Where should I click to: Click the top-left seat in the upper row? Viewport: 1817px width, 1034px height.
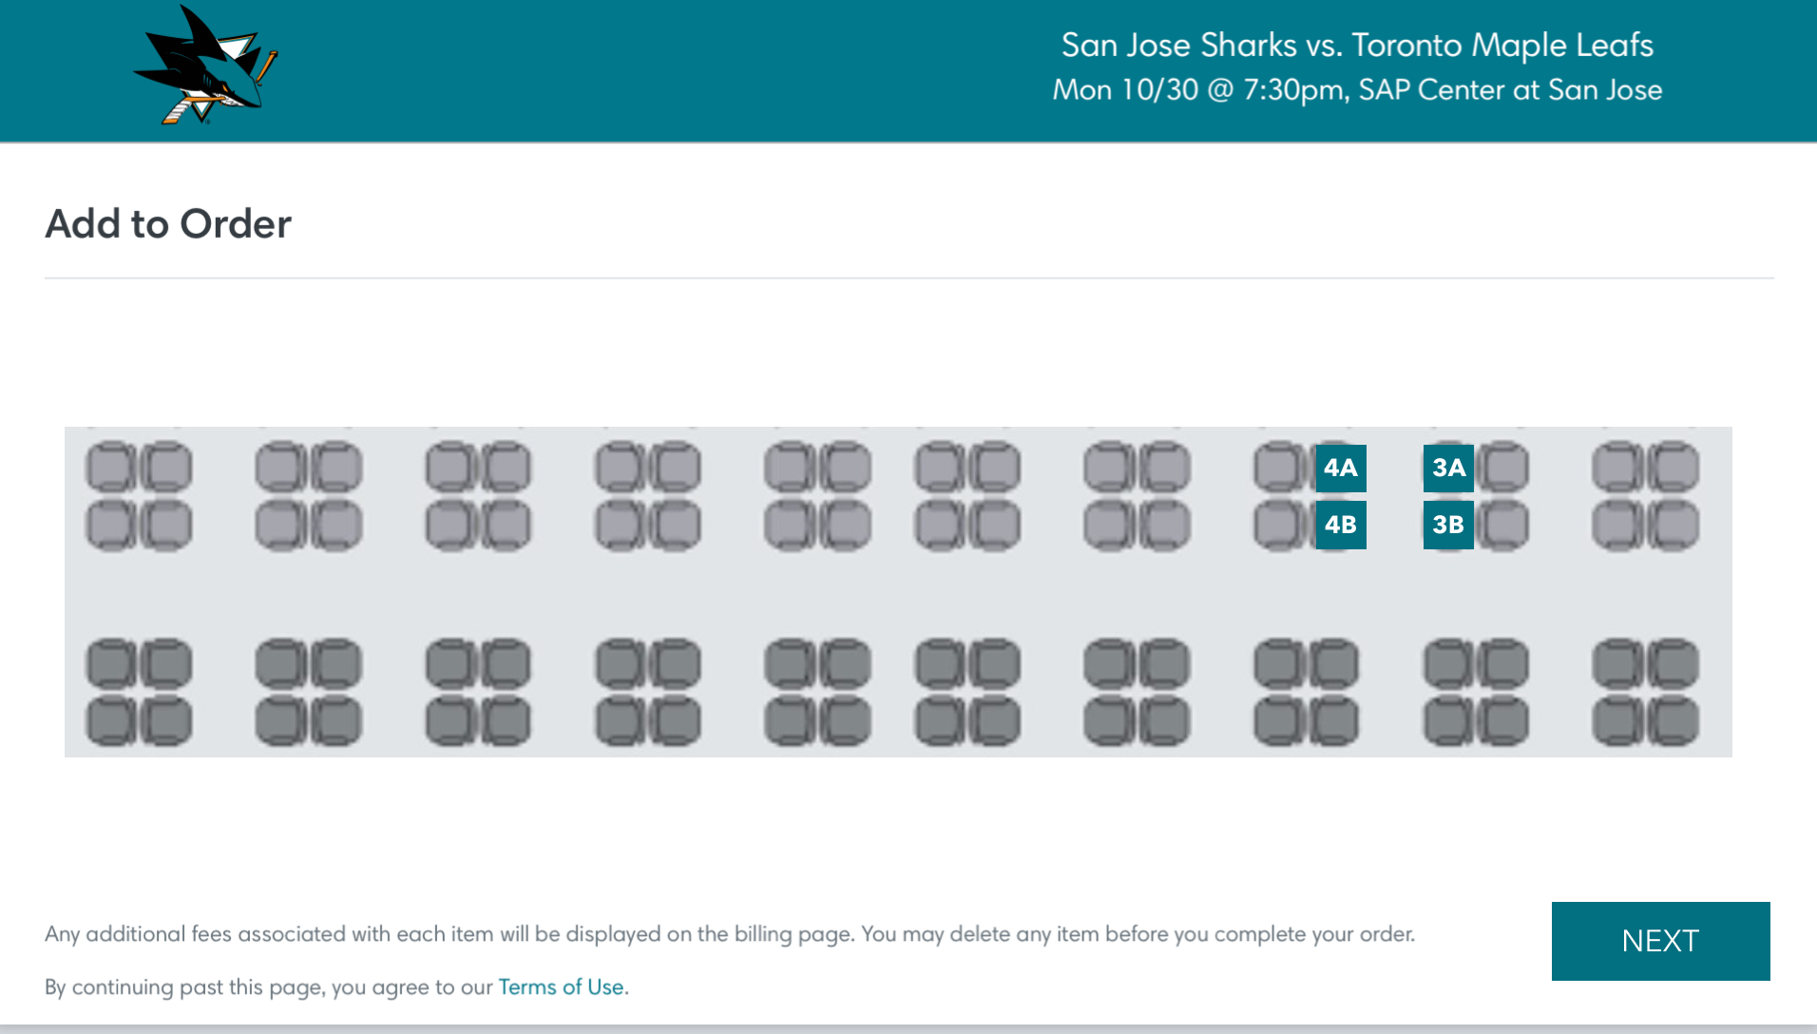click(x=111, y=467)
